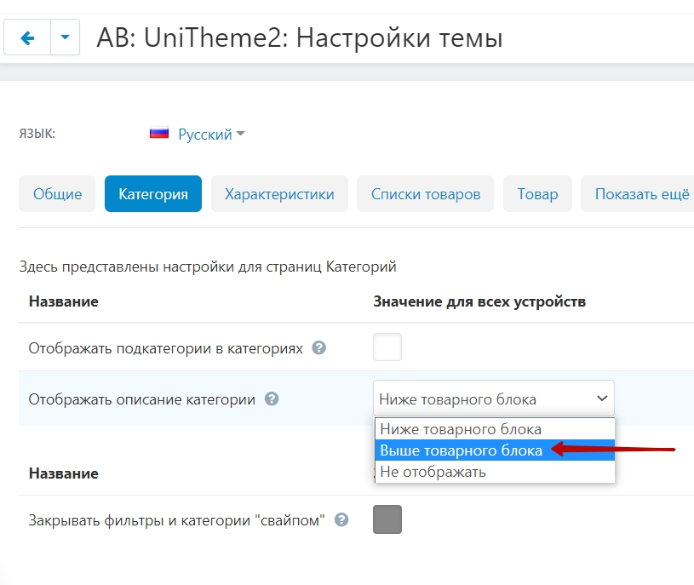Image resolution: width=694 pixels, height=585 pixels.
Task: Enable the show subcategories in categories checkbox
Action: coord(387,347)
